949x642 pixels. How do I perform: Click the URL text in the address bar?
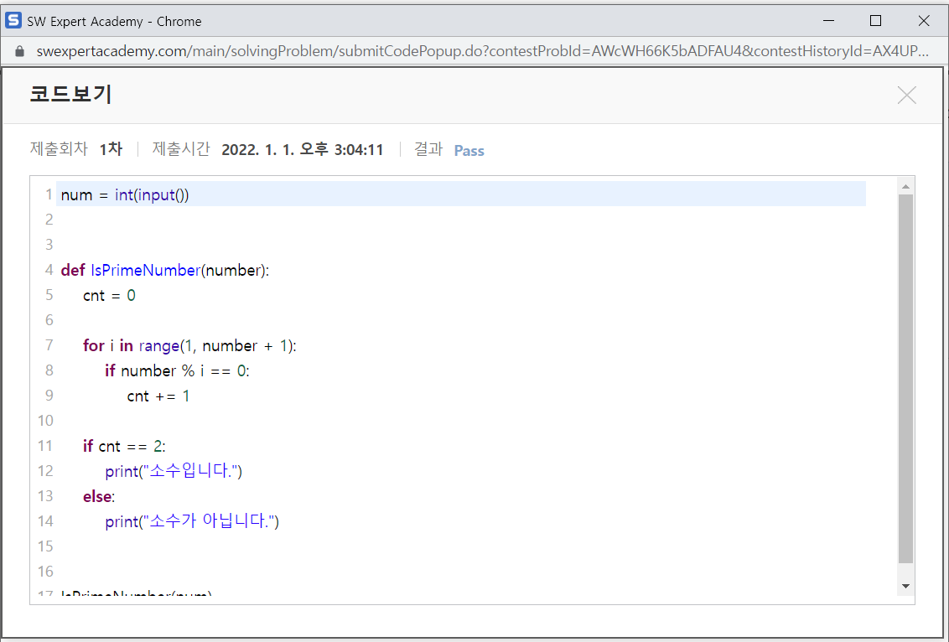(482, 51)
